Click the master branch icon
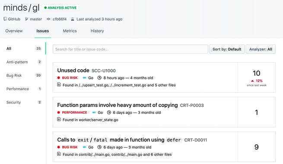The height and width of the screenshot is (164, 283). (26, 19)
